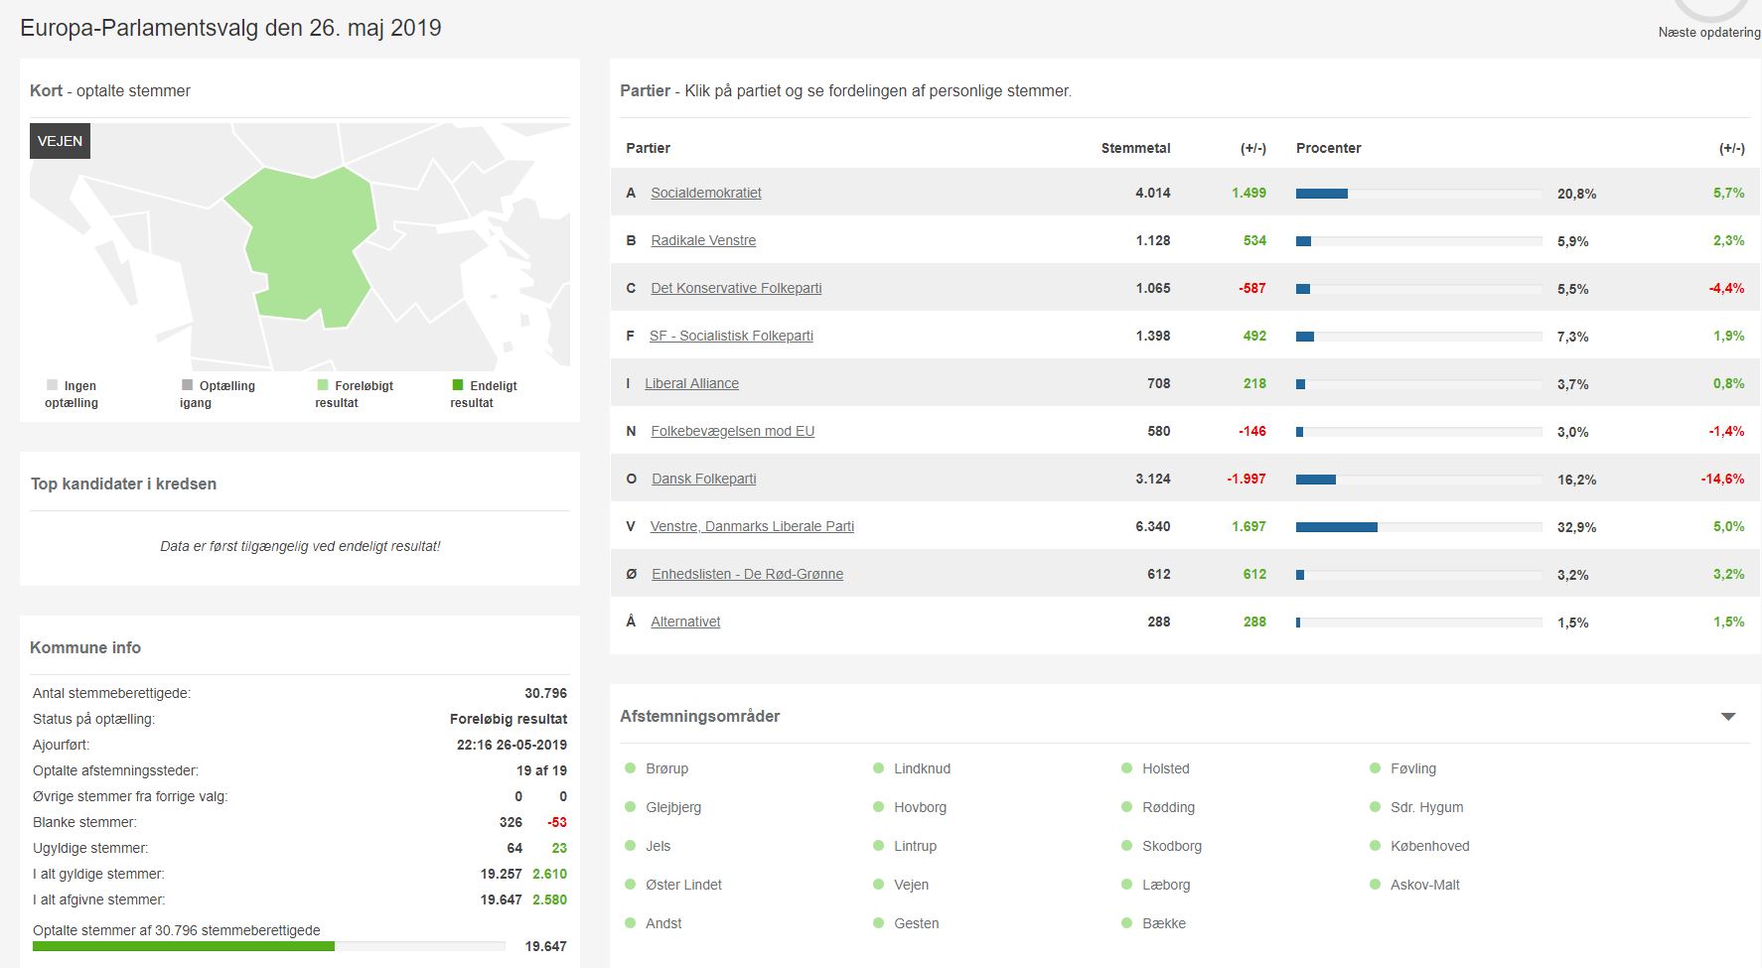Click the 32,9% value for Venstre
The height and width of the screenshot is (968, 1762).
(1576, 527)
